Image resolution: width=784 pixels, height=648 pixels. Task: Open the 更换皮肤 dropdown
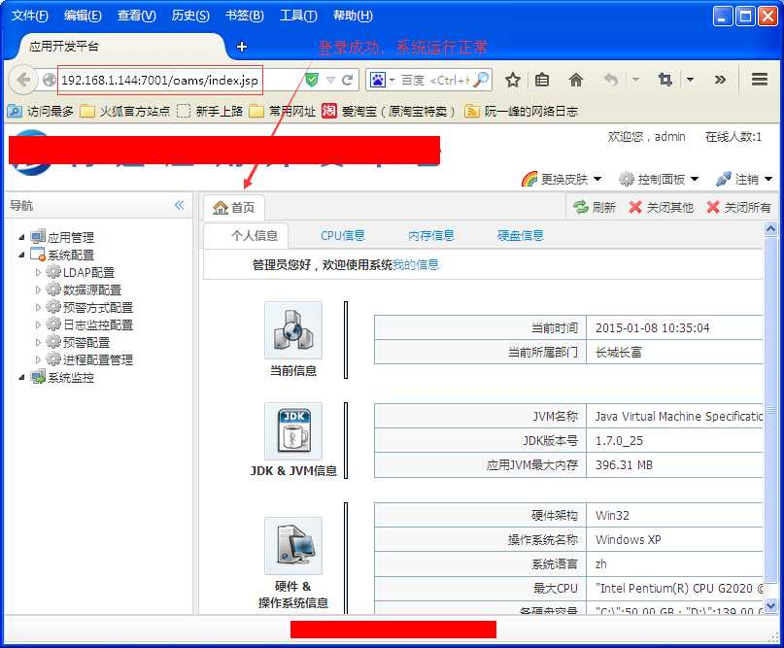[561, 179]
